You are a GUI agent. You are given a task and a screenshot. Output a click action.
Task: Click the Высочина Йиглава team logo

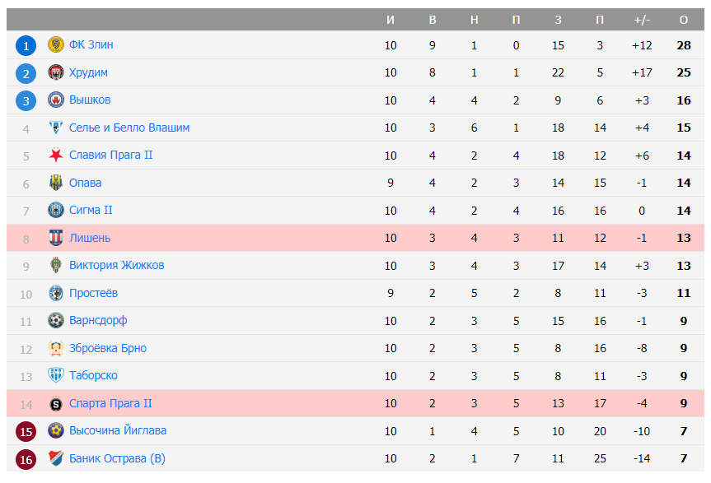click(x=56, y=431)
